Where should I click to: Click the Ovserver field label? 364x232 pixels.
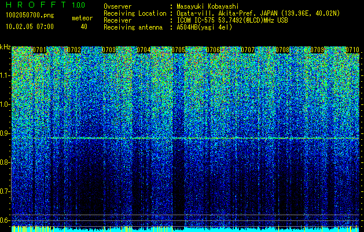coord(117,6)
